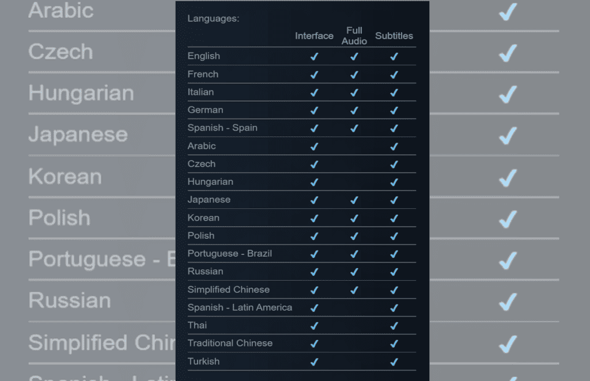Click the Simplified Chinese Full Audio checkmark
Image resolution: width=590 pixels, height=381 pixels.
pos(354,290)
